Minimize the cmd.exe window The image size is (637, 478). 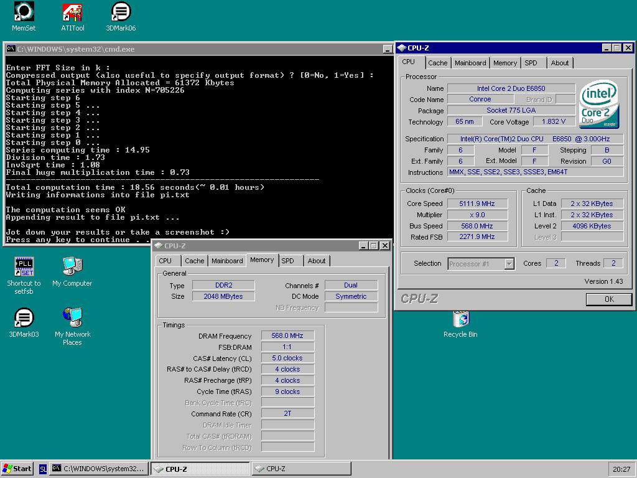tap(388, 49)
